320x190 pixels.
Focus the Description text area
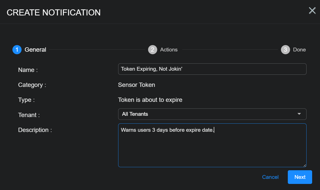[212, 147]
